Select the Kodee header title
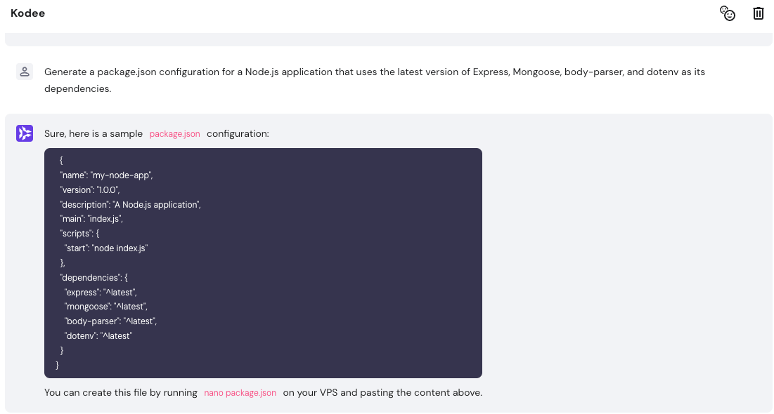 tap(27, 13)
